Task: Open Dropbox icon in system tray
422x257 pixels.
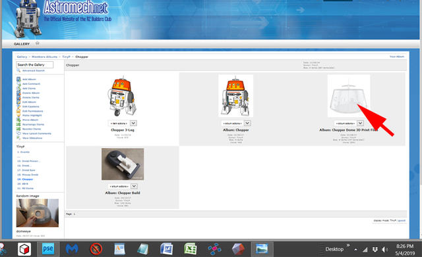Action: pyautogui.click(x=375, y=250)
